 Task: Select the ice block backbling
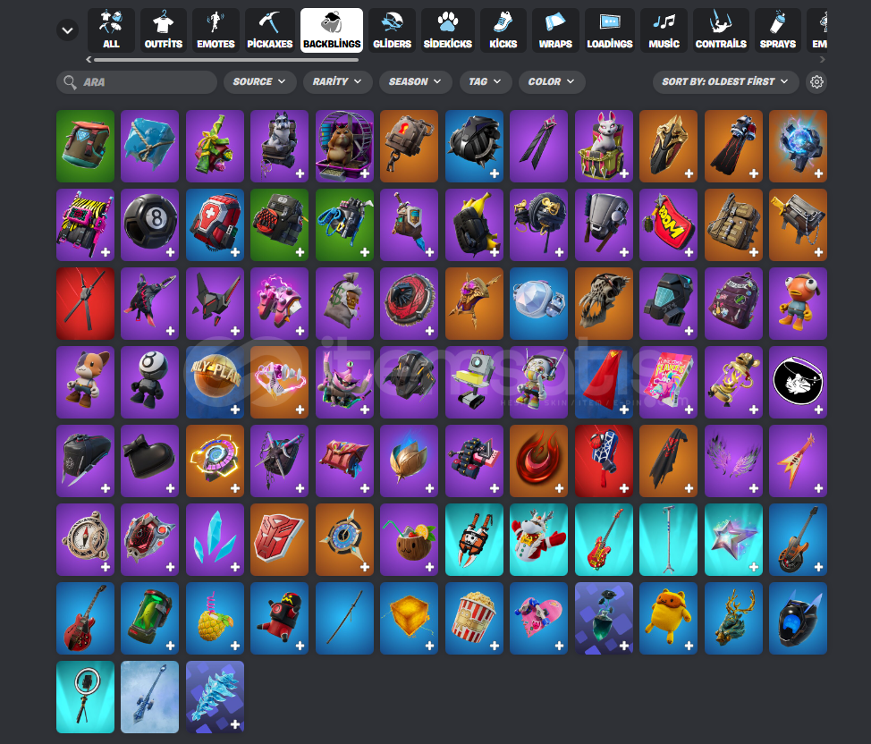150,146
